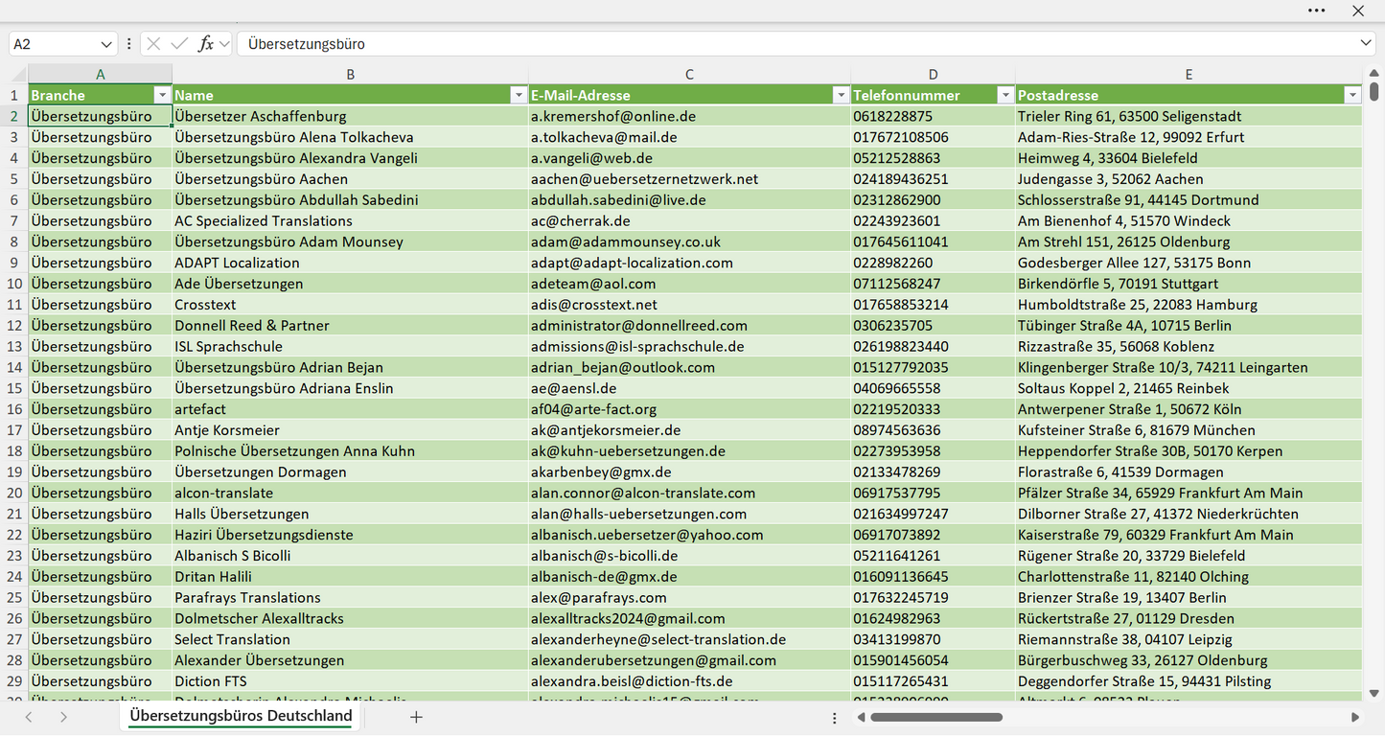Select cell Polnische Übersetzungen Anna Kuhn
This screenshot has width=1385, height=736.
click(x=351, y=451)
